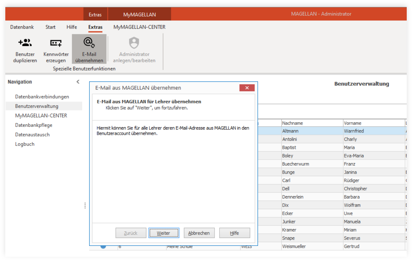Select the Junker surname cell
Image resolution: width=412 pixels, height=262 pixels.
(312, 221)
